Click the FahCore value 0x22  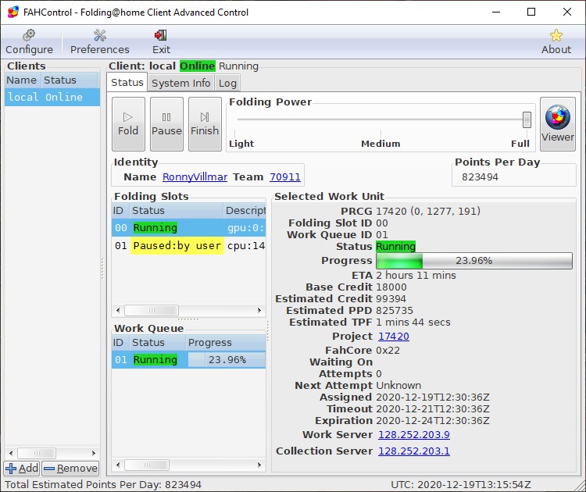(388, 351)
